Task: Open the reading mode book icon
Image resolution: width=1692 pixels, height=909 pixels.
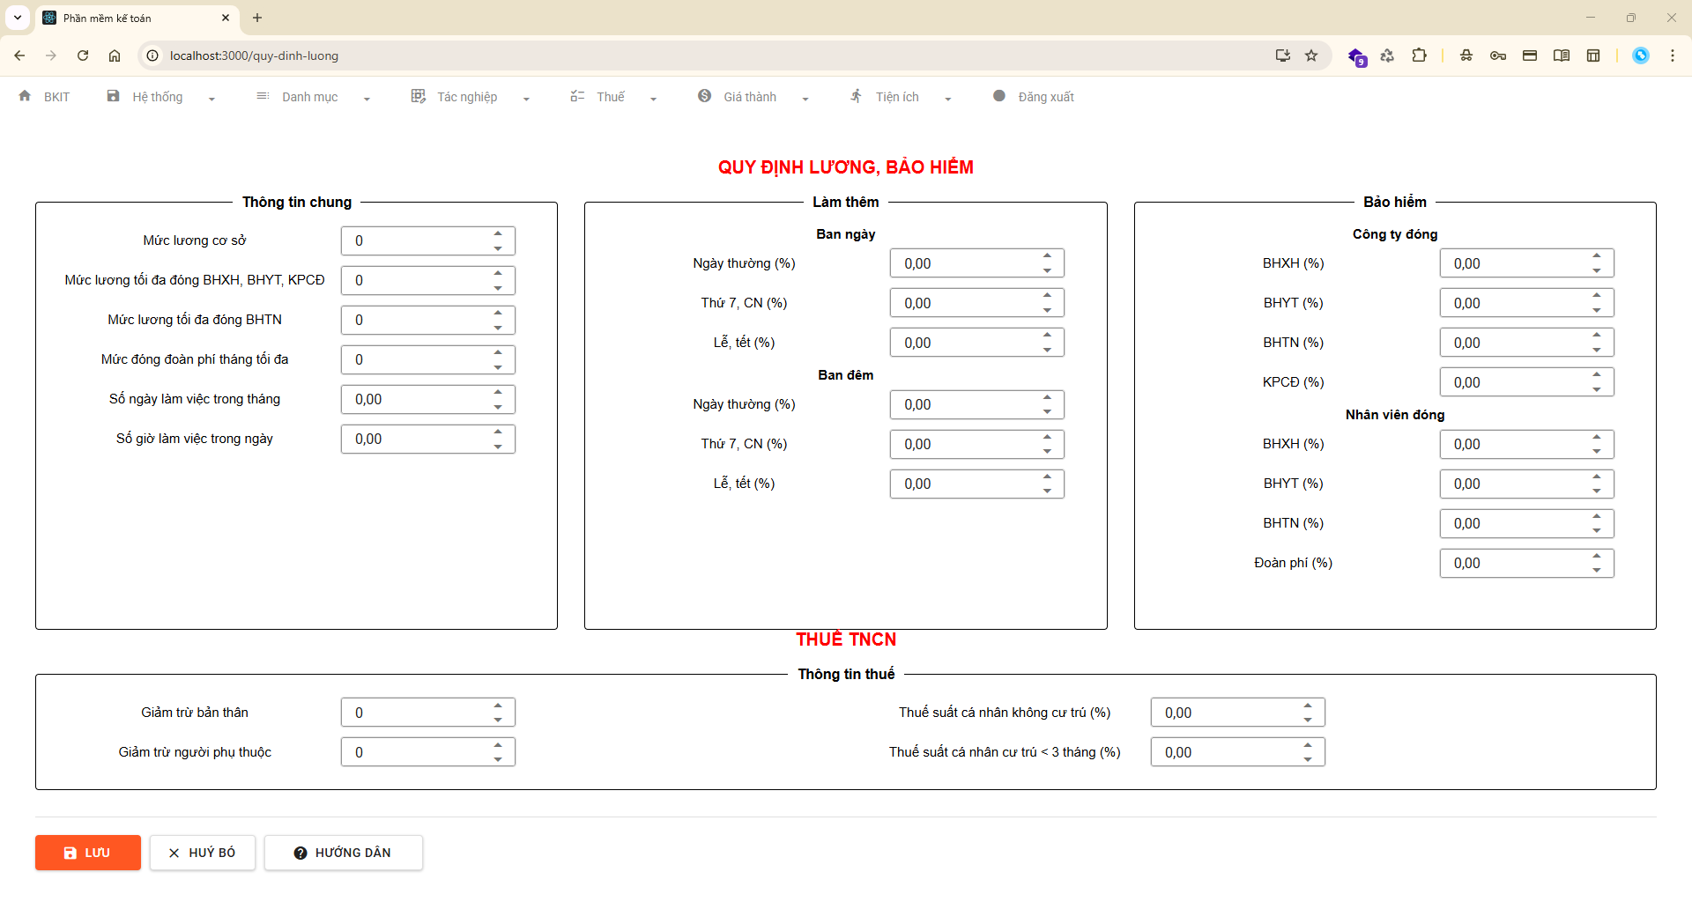Action: 1562,55
